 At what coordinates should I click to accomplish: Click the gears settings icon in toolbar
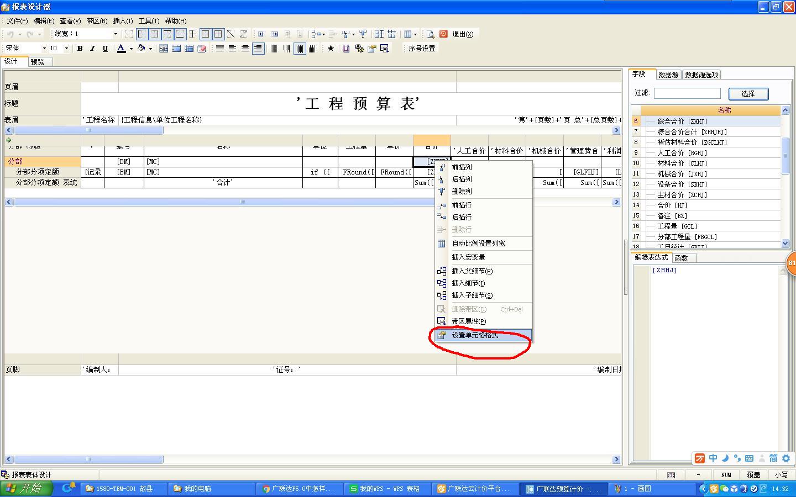[359, 49]
